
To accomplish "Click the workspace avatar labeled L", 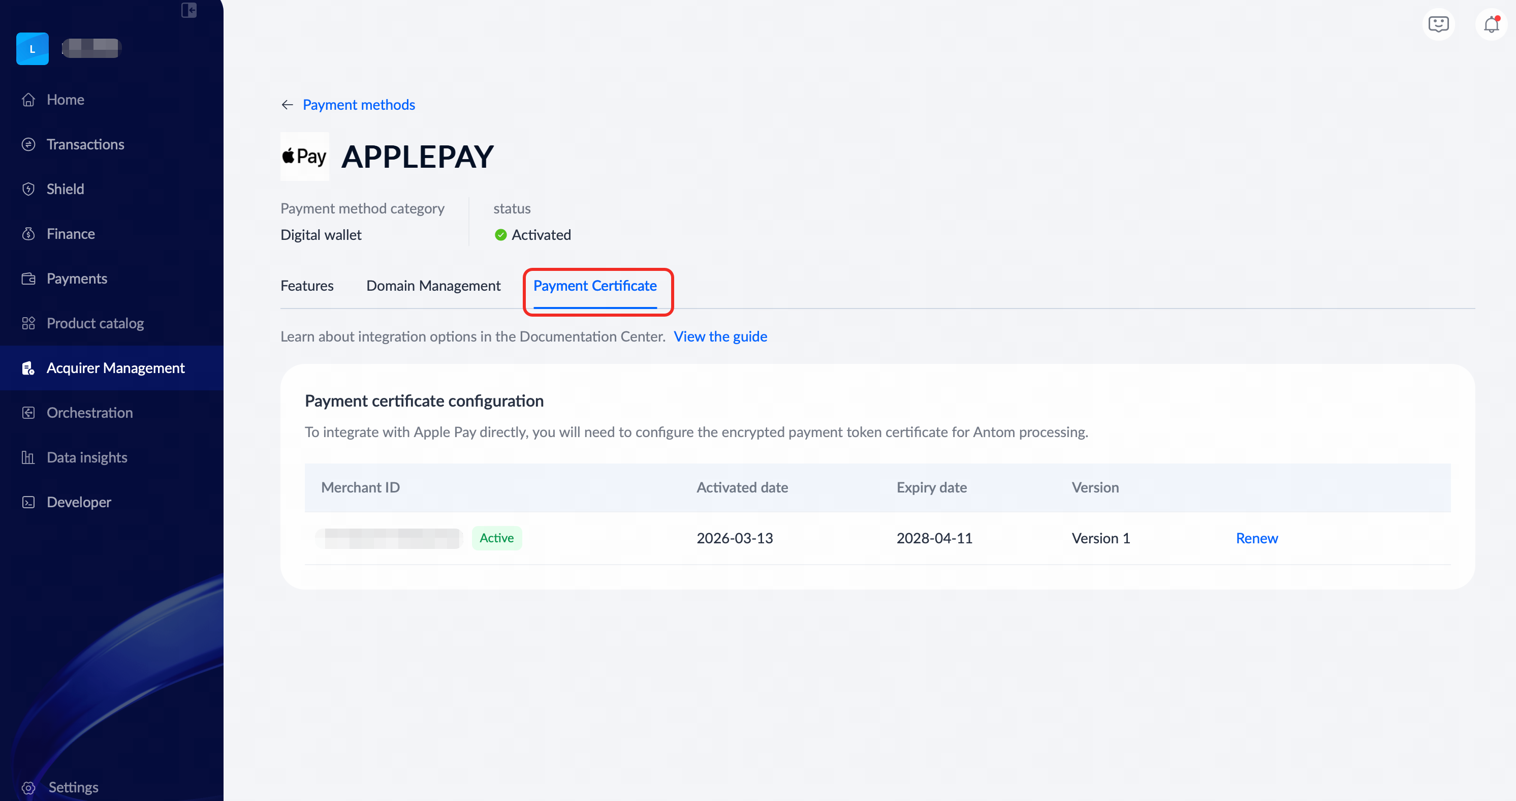I will tap(33, 49).
